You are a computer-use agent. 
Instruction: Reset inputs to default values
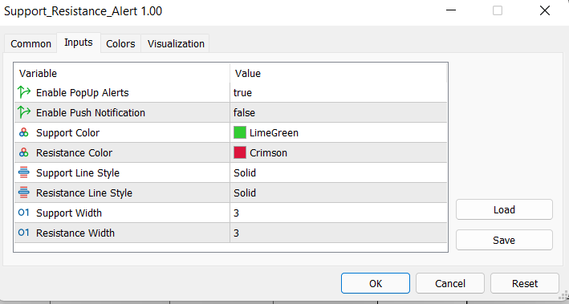(x=525, y=283)
